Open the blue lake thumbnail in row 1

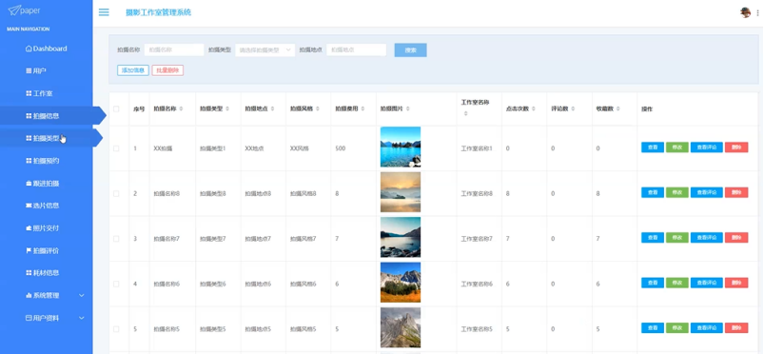coord(401,147)
